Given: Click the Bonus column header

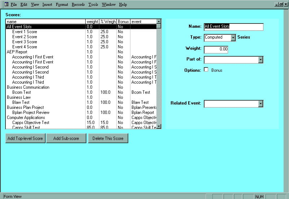Looking at the screenshot, I should (x=123, y=22).
